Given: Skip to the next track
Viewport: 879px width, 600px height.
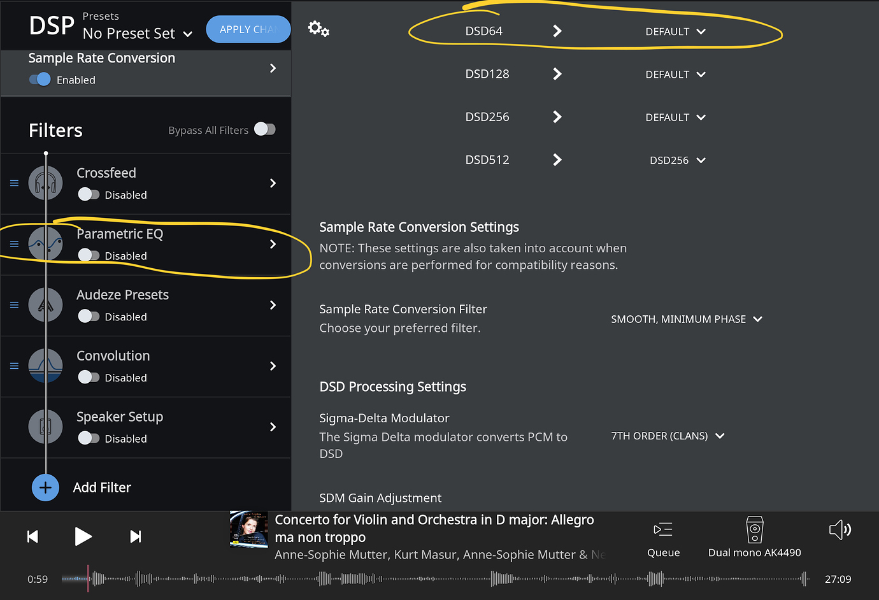Looking at the screenshot, I should pyautogui.click(x=135, y=536).
